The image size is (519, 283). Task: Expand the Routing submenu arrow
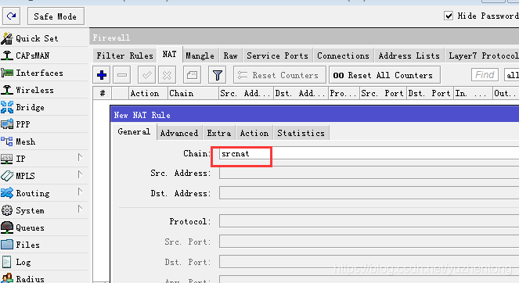[80, 192]
